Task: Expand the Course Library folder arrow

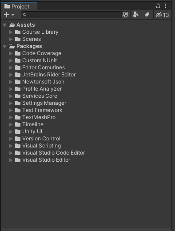Action: [x=11, y=32]
